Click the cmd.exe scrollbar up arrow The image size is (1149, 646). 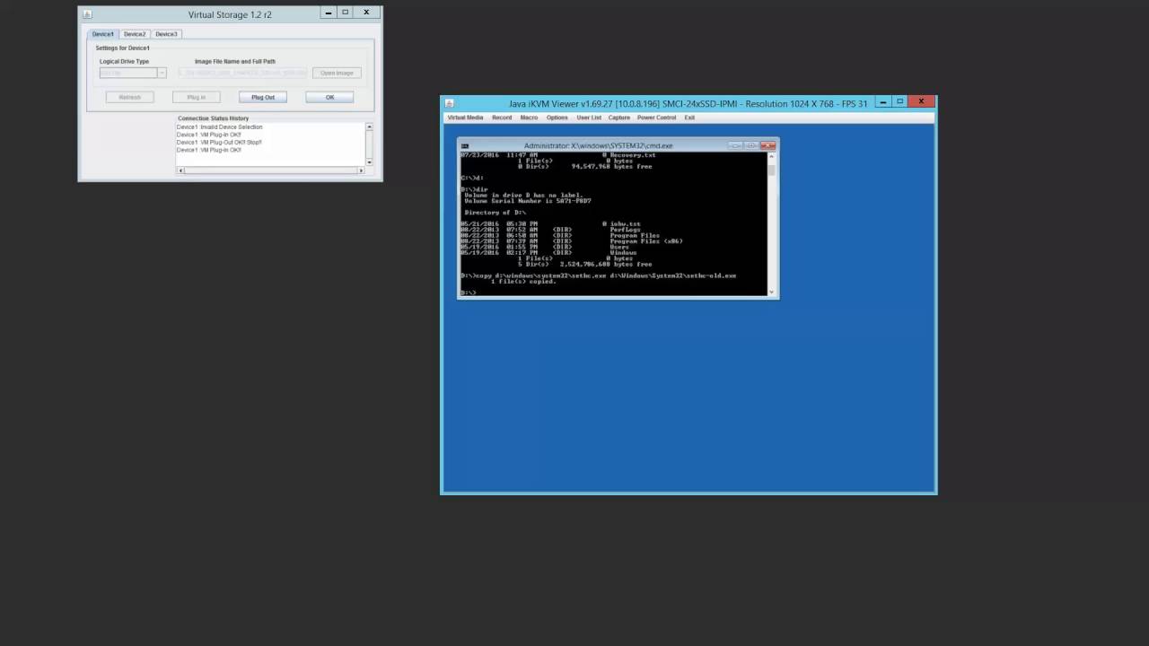click(771, 156)
